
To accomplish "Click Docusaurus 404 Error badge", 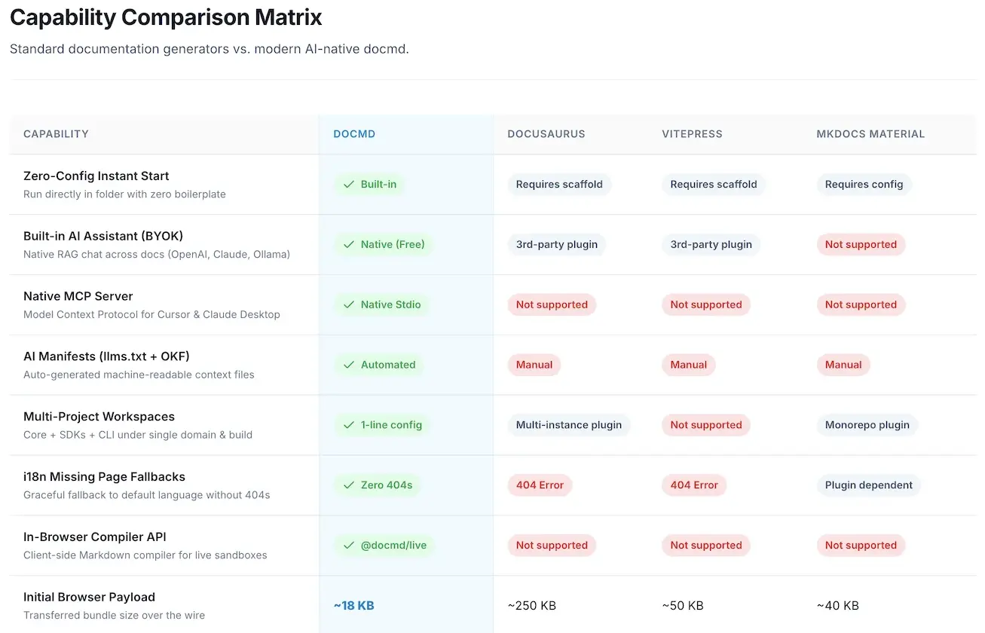I will click(x=540, y=485).
